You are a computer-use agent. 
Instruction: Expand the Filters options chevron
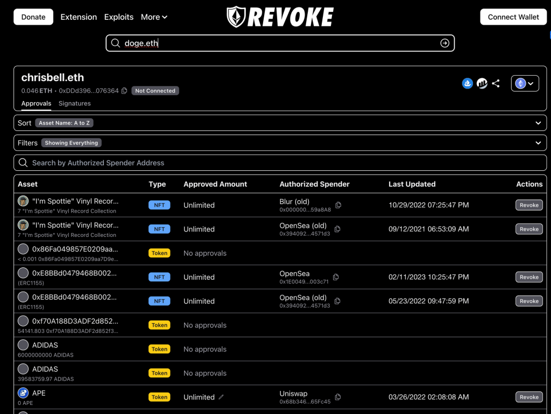[538, 143]
